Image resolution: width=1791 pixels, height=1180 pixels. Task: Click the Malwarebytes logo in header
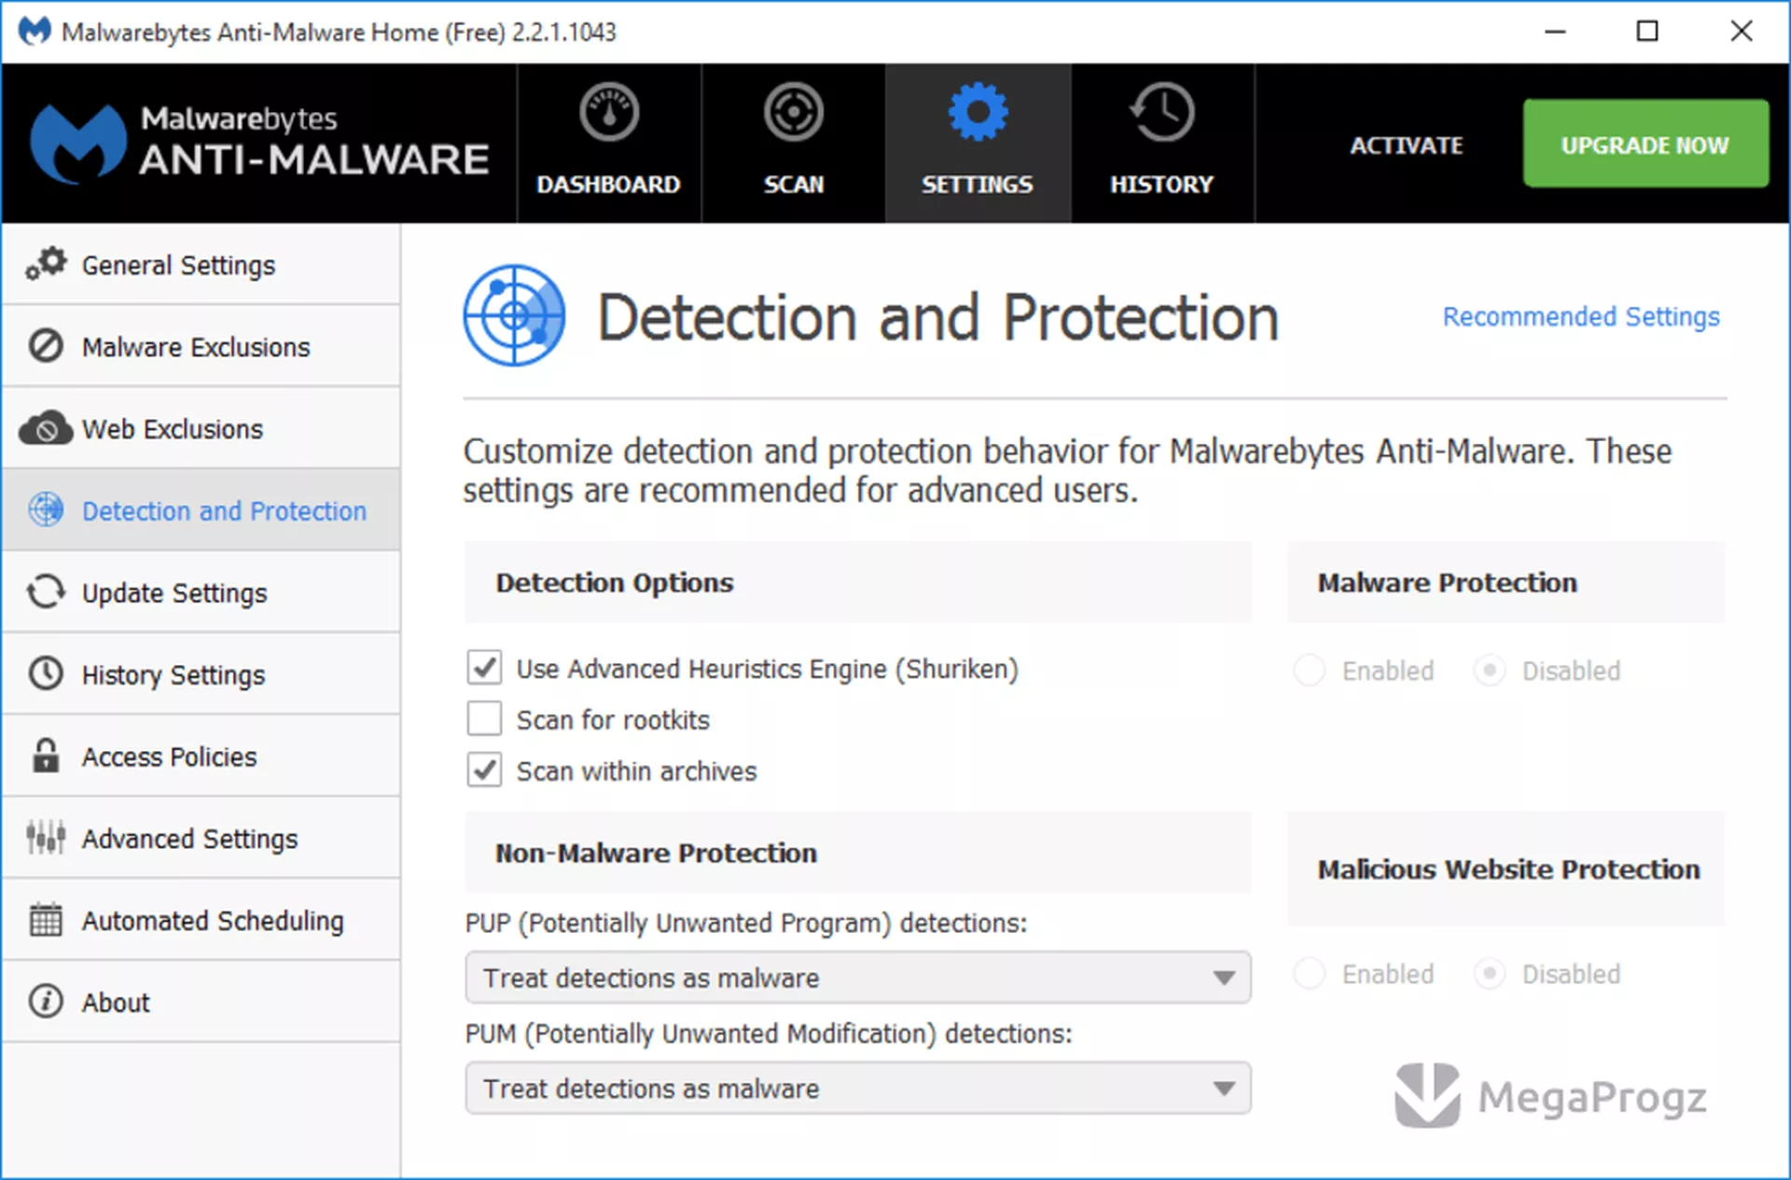coord(259,142)
